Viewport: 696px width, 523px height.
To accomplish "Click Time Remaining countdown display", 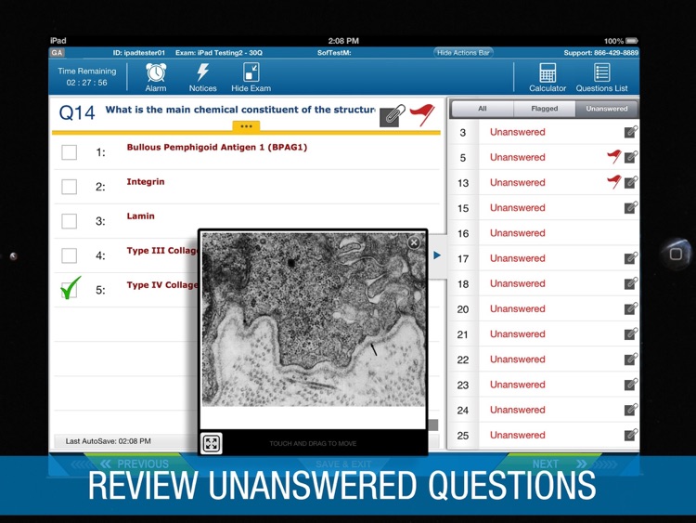I will 87,77.
